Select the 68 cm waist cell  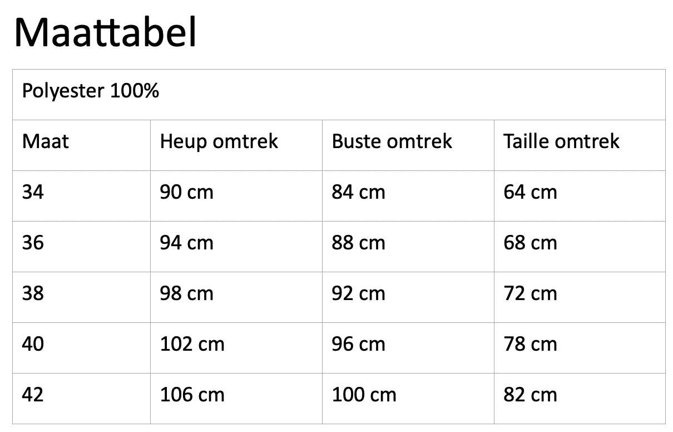pyautogui.click(x=580, y=247)
